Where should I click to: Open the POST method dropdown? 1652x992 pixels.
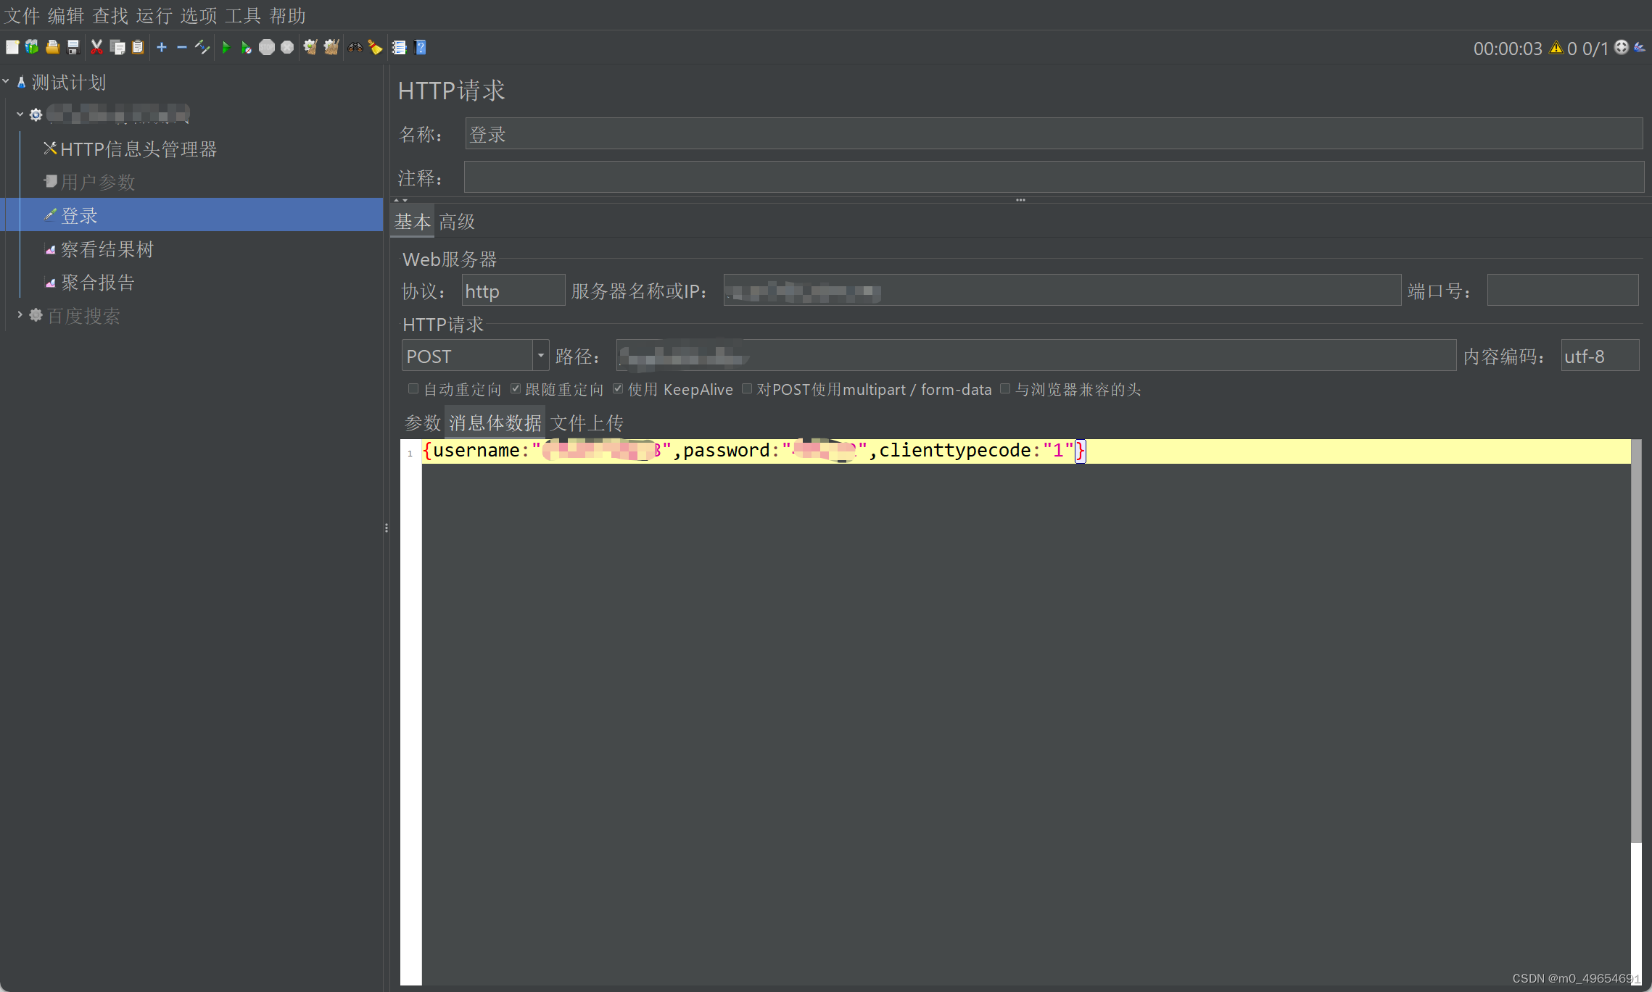pos(540,356)
